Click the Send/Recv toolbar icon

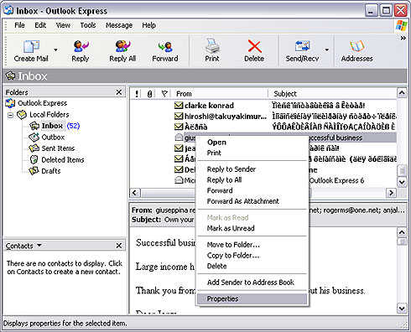(302, 46)
